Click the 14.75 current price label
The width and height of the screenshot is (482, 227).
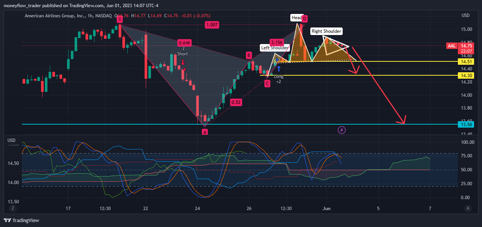click(465, 46)
